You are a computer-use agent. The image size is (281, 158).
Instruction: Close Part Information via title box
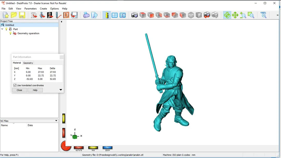61,57
